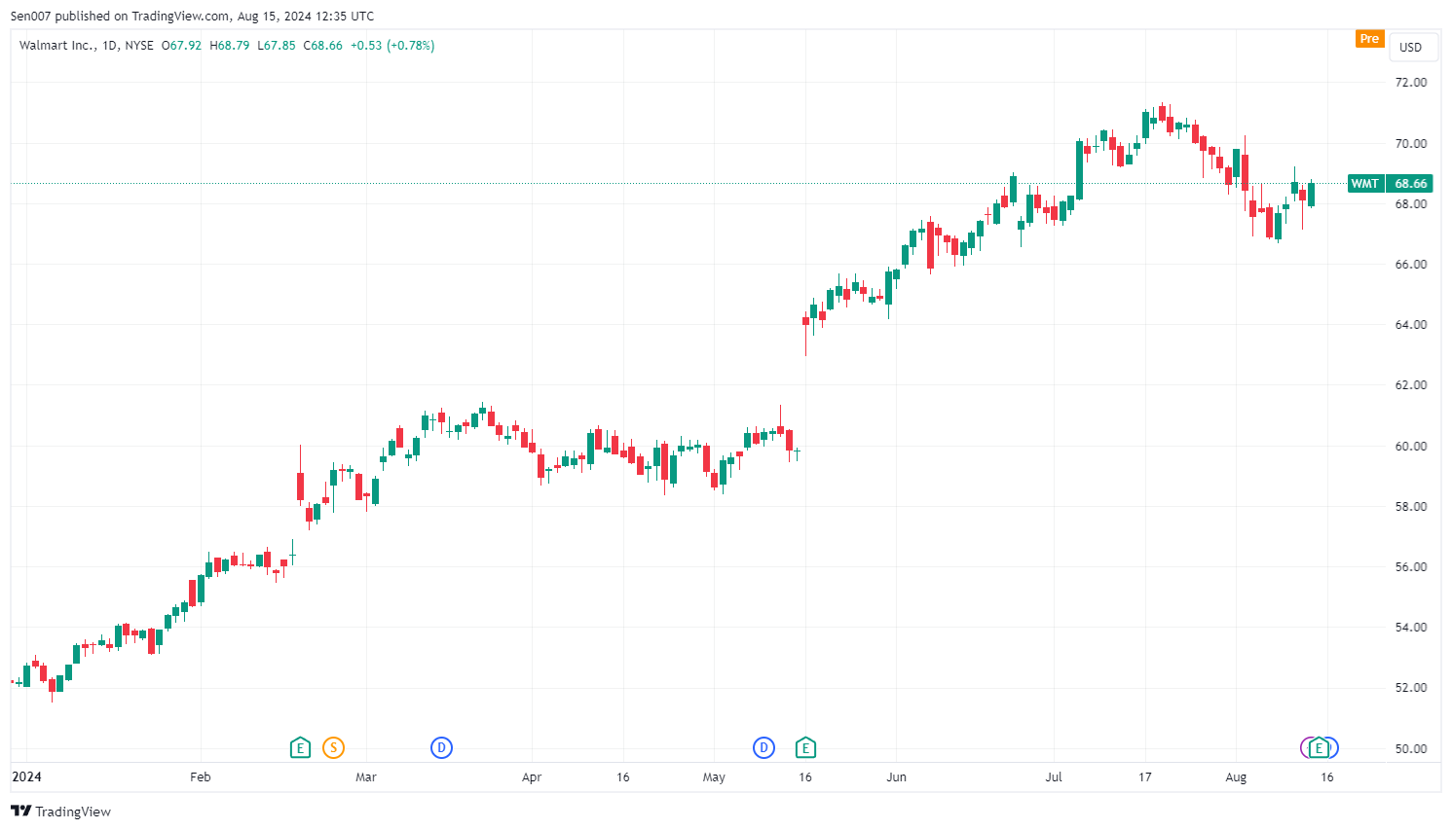Image resolution: width=1452 pixels, height=830 pixels.
Task: Click the Mar label on time axis
Action: [x=366, y=776]
